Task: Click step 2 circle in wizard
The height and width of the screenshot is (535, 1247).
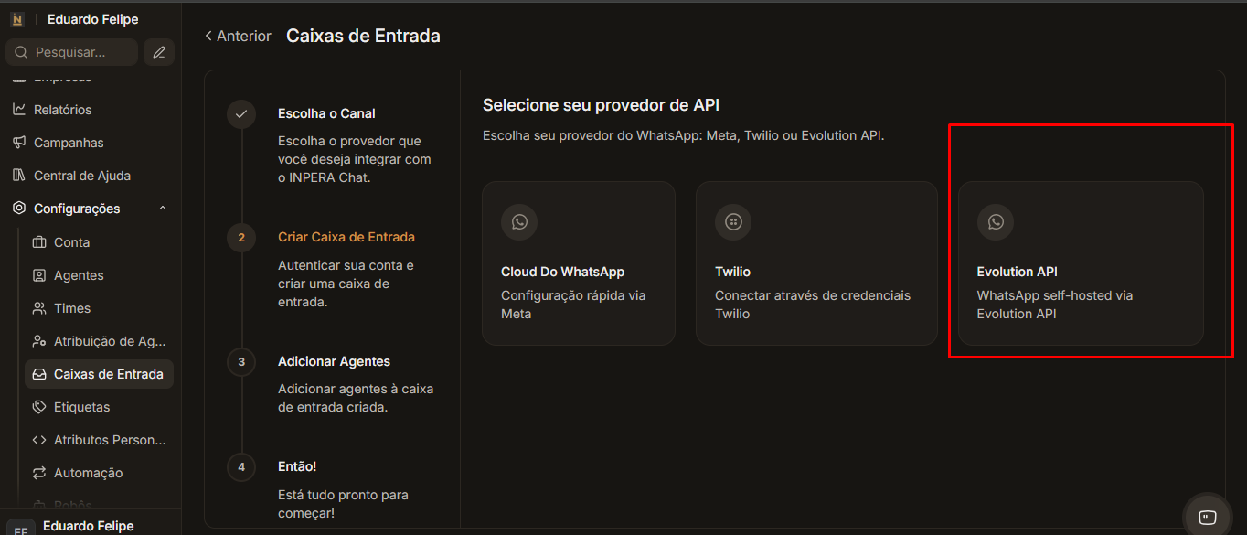Action: pyautogui.click(x=241, y=238)
